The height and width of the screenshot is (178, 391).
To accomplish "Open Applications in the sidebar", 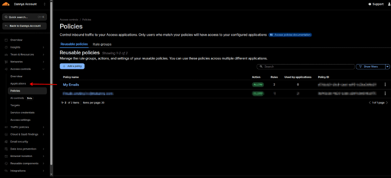I will (x=18, y=84).
